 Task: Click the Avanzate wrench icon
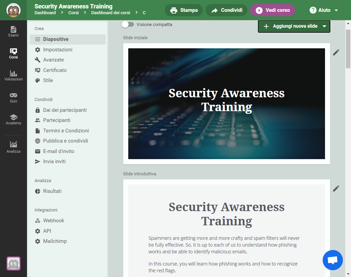point(37,60)
